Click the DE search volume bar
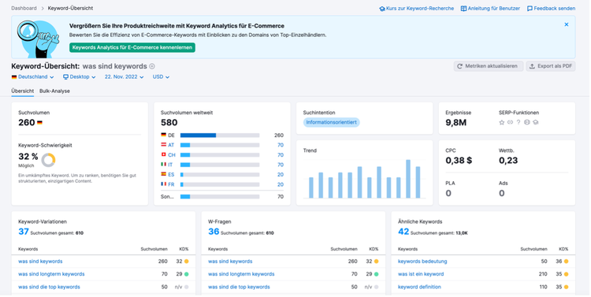Viewport: 591px width, 297px height. pyautogui.click(x=220, y=136)
